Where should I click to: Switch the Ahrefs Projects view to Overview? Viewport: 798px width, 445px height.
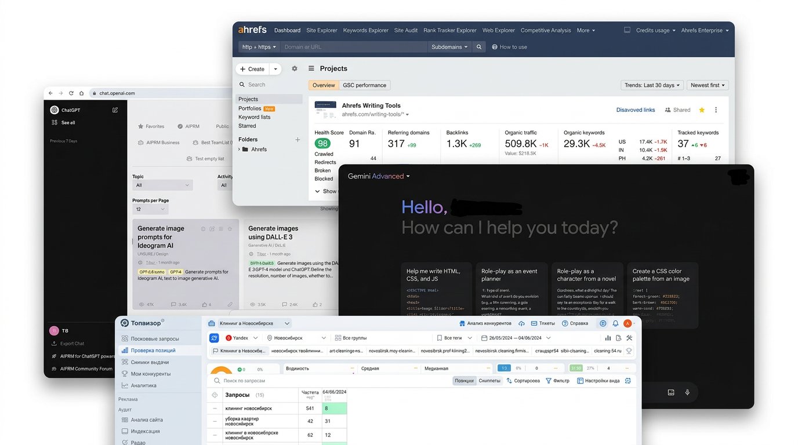pyautogui.click(x=324, y=85)
